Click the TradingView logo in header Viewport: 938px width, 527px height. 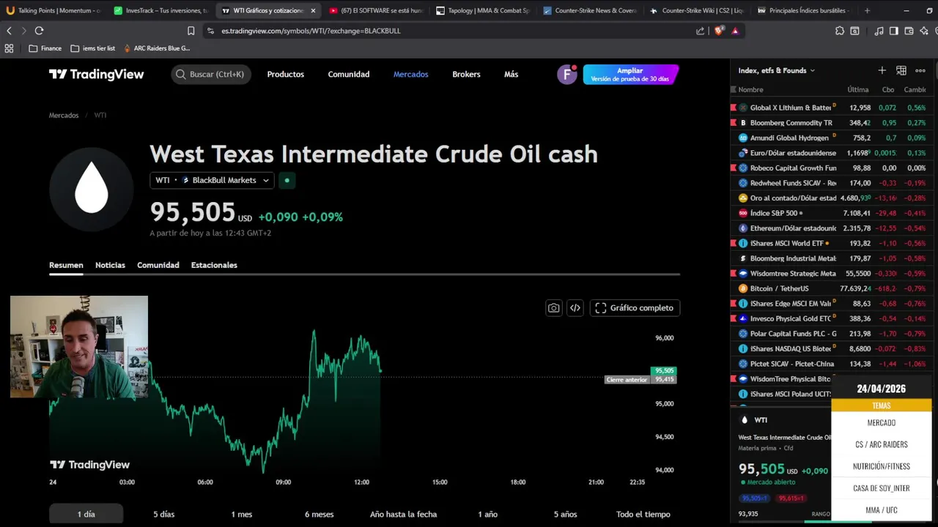97,74
